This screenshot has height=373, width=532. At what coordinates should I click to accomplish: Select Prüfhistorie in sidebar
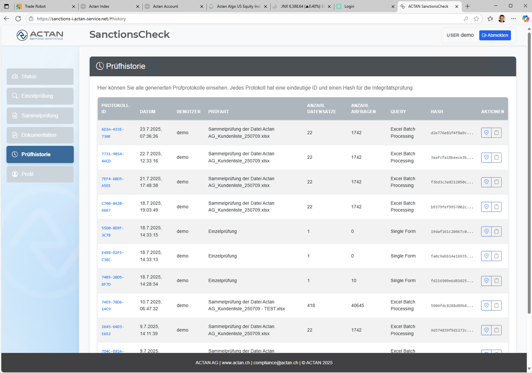(40, 155)
